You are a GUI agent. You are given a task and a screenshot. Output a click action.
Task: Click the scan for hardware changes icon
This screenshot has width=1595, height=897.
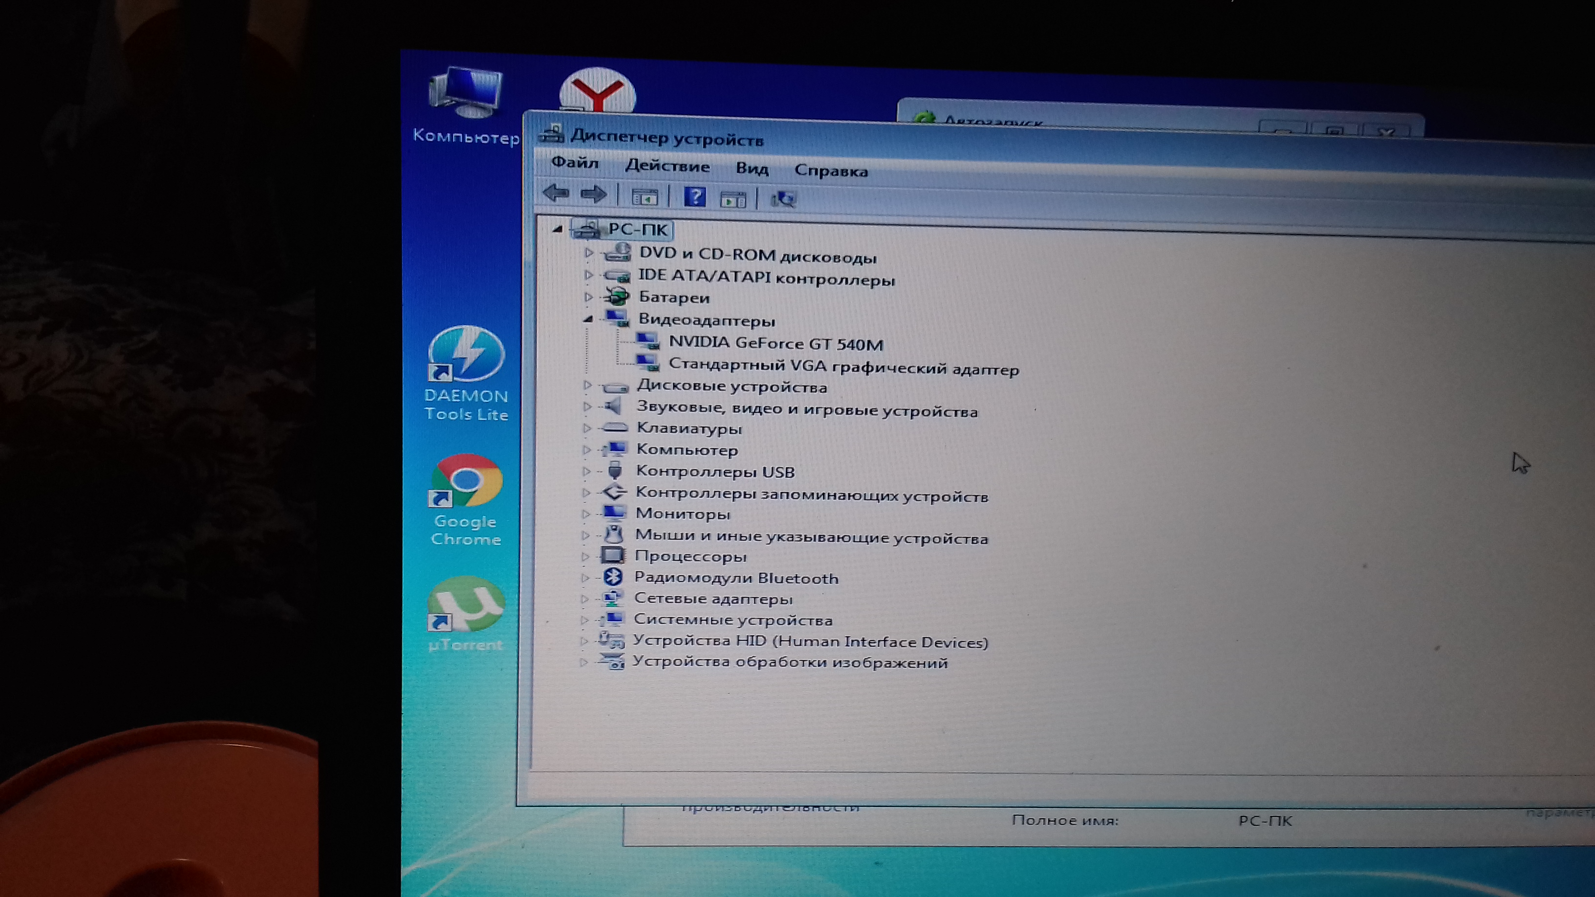pyautogui.click(x=783, y=199)
